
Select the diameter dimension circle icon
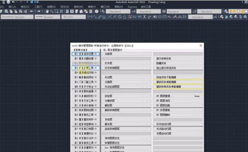tap(120, 17)
